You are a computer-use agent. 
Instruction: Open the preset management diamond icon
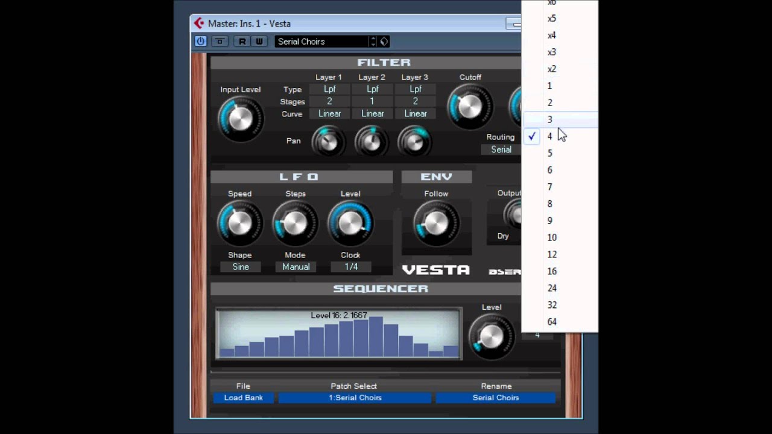[x=384, y=41]
